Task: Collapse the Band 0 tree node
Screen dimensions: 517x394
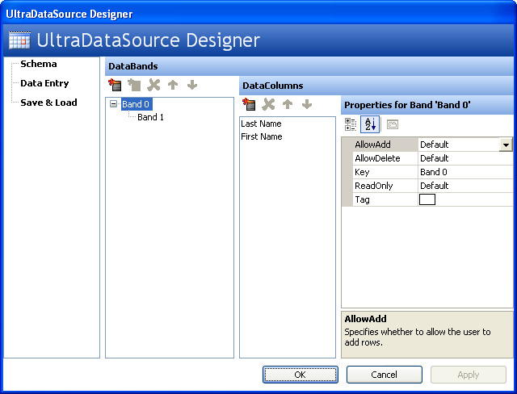Action: click(x=114, y=104)
